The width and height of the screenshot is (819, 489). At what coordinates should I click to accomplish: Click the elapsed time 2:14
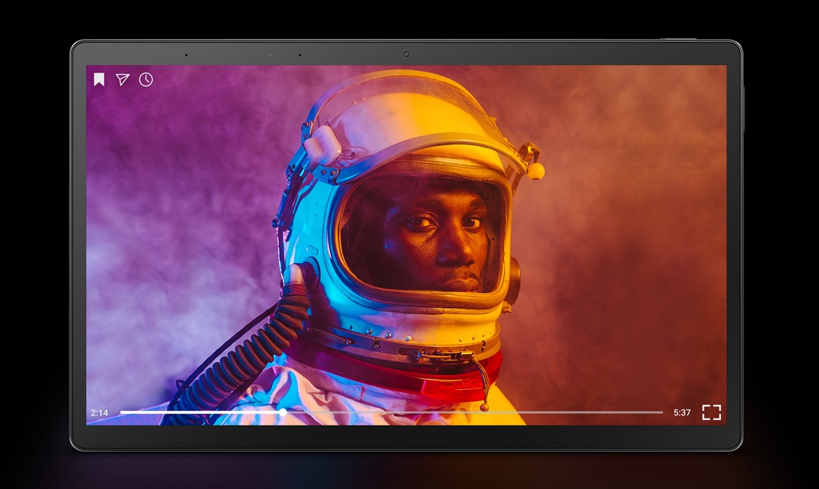click(99, 413)
